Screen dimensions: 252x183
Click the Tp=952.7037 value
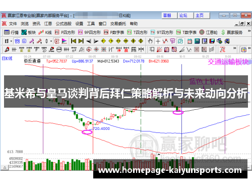pyautogui.click(x=56, y=61)
